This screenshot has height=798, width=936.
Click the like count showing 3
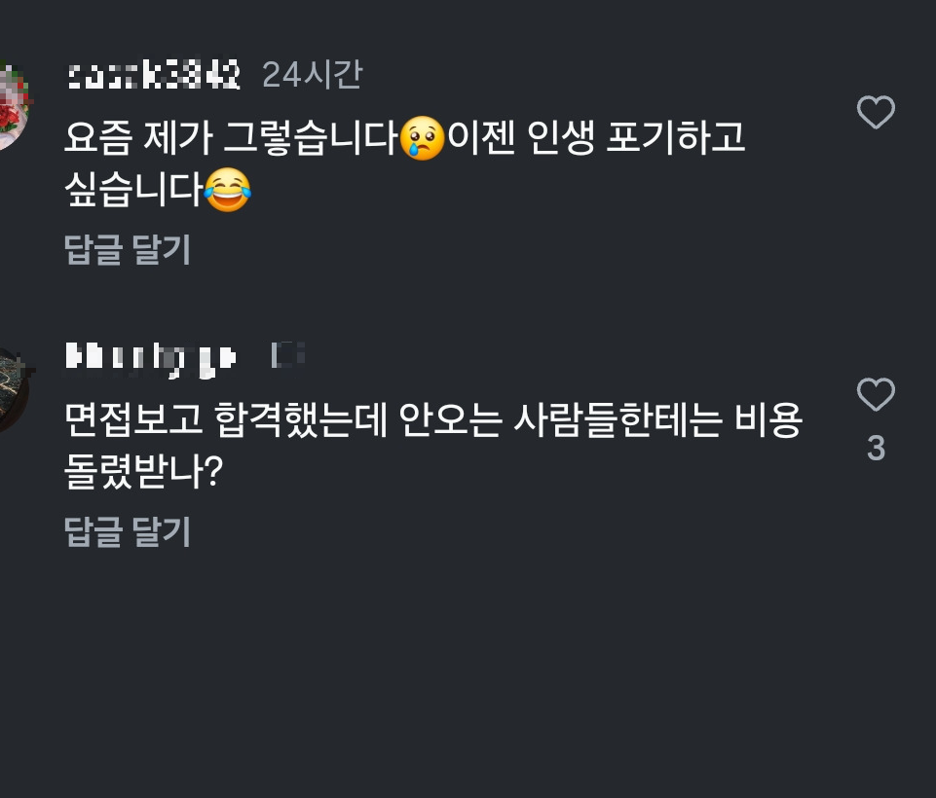[x=875, y=449]
